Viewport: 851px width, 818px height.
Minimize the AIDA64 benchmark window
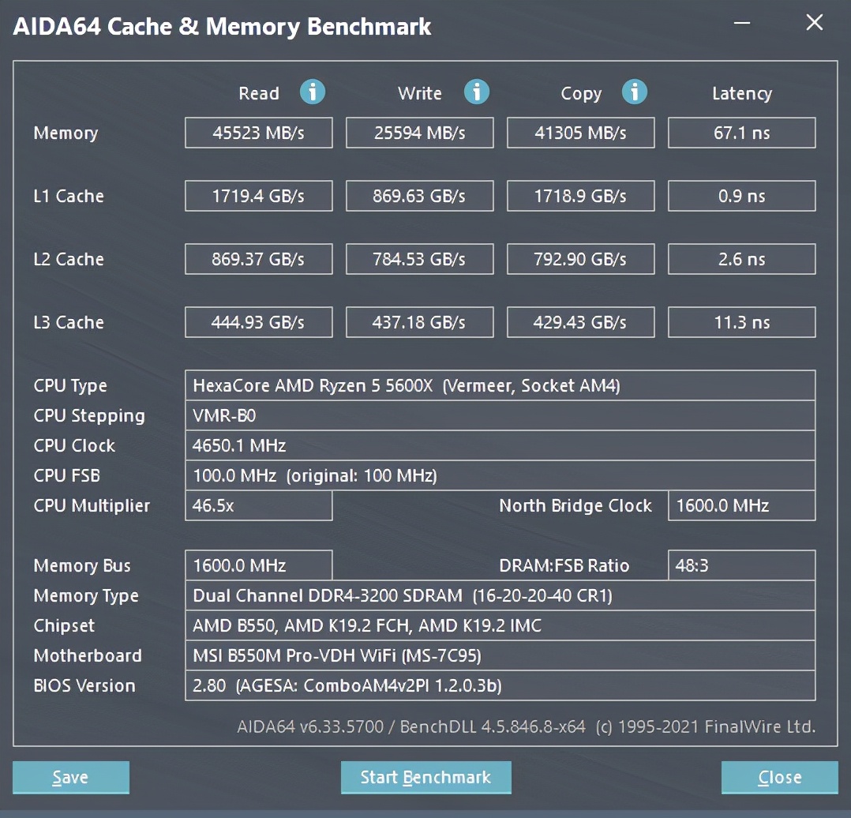coord(741,24)
